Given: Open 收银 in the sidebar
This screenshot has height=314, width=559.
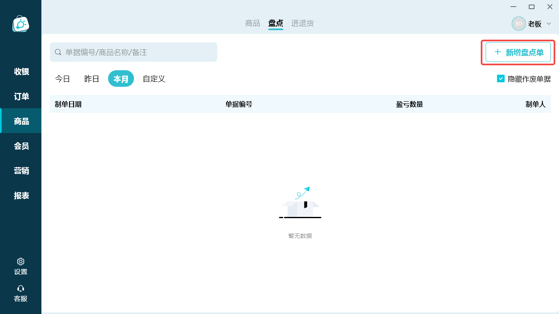Looking at the screenshot, I should pyautogui.click(x=21, y=71).
